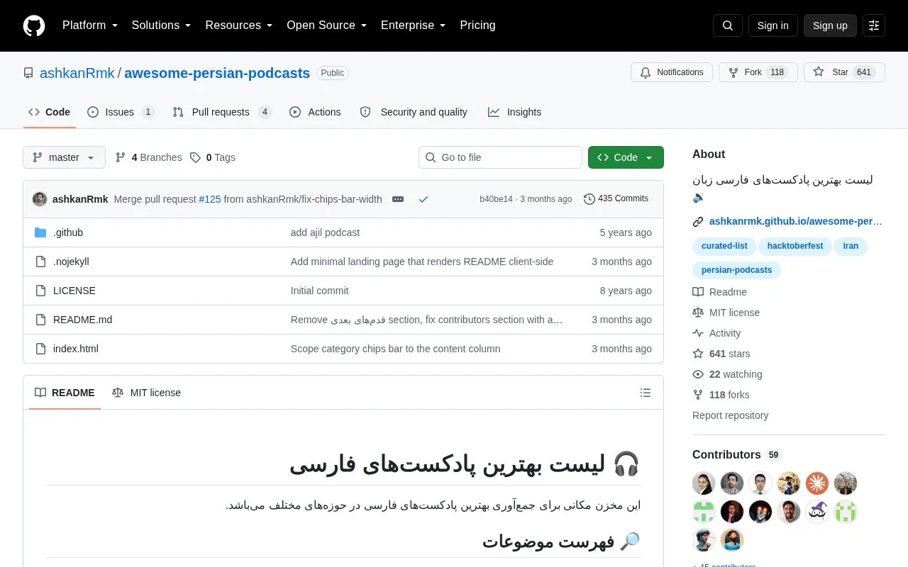Open the search magnifier in header

click(x=728, y=26)
